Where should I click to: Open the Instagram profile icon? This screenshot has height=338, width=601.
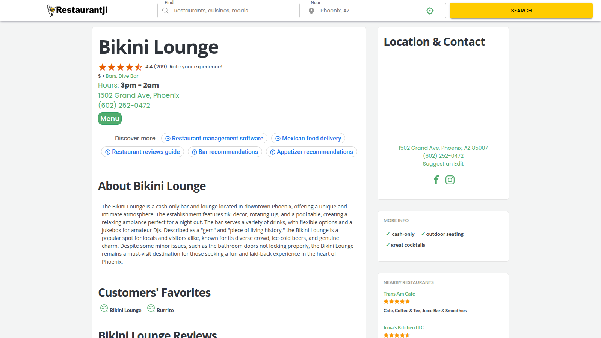point(450,180)
